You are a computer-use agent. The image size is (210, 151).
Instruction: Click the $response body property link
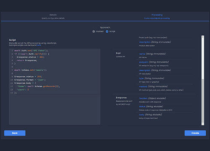[x=142, y=115]
